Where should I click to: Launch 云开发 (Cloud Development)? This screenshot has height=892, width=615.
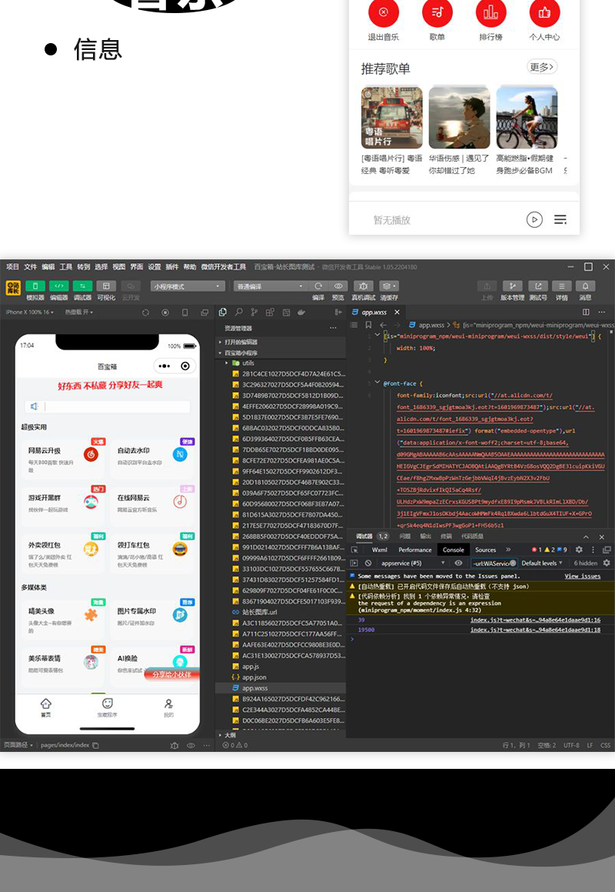(x=130, y=286)
